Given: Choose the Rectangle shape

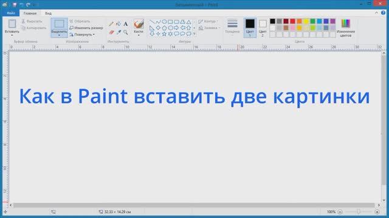Looking at the screenshot, I should tap(170, 22).
